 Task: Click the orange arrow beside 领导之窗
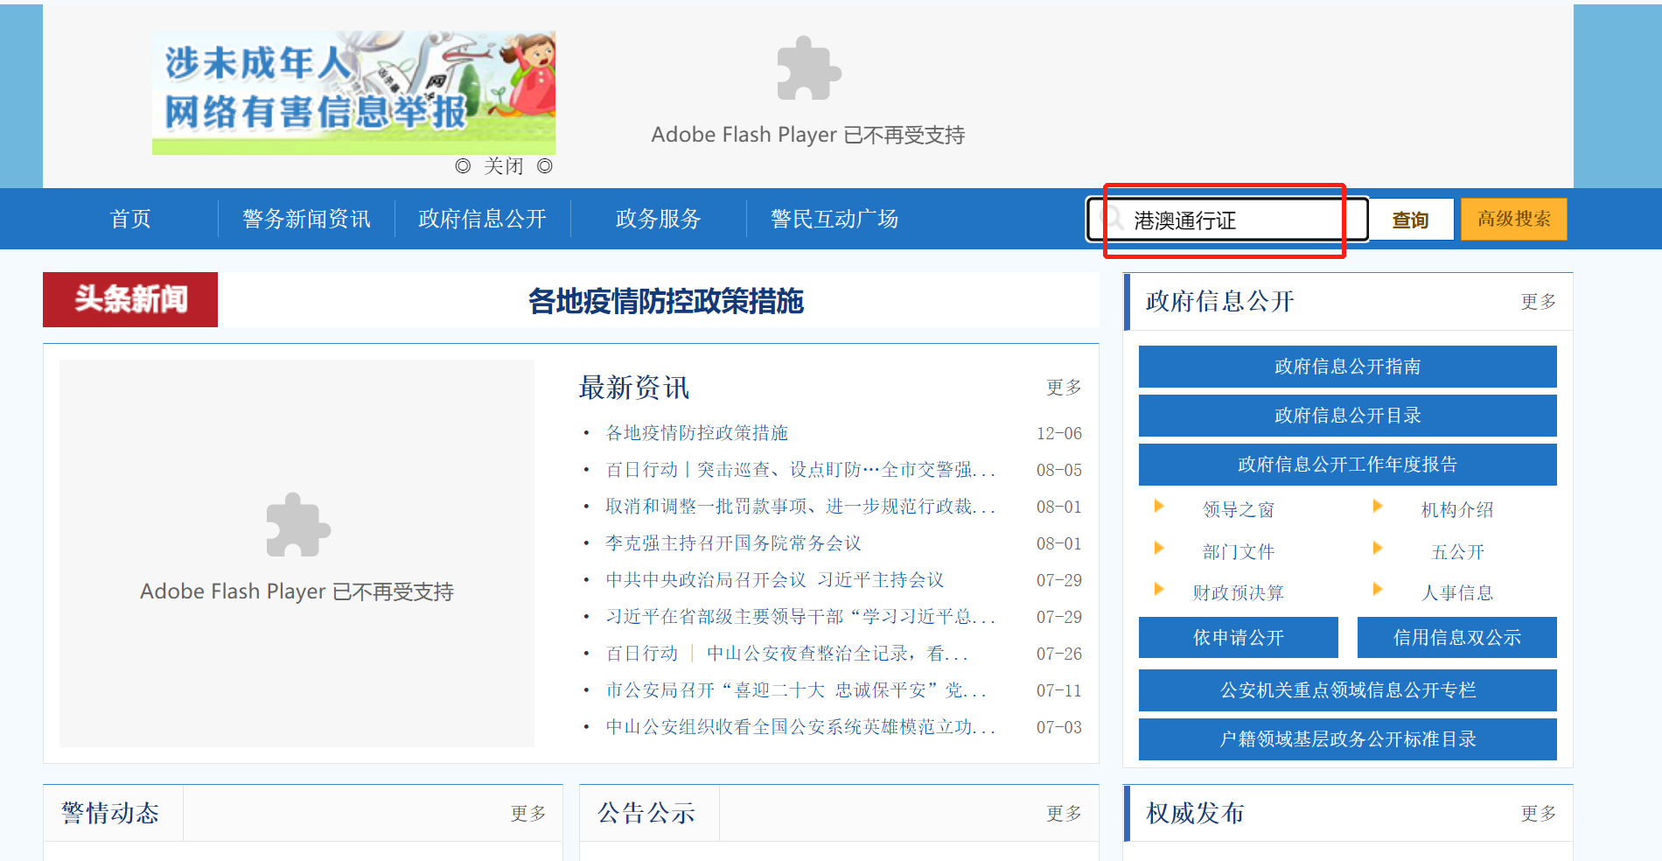click(1159, 506)
